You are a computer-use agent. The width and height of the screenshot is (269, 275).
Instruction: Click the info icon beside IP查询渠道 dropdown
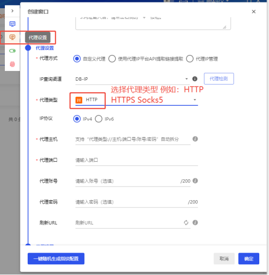pos(195,79)
